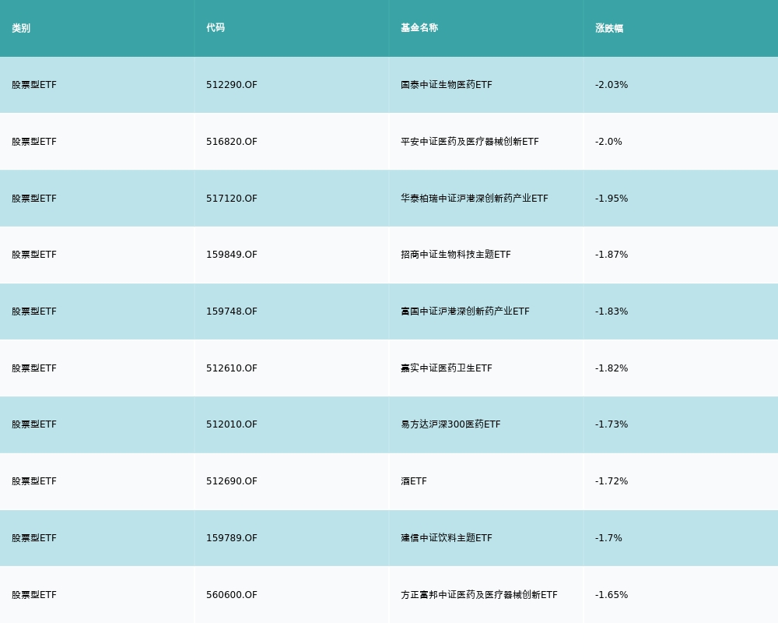The image size is (778, 623).
Task: Click the -1.73% change value
Action: pyautogui.click(x=612, y=424)
